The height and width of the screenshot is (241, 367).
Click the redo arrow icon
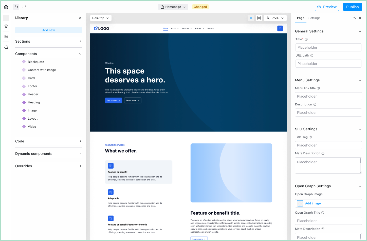tap(24, 7)
